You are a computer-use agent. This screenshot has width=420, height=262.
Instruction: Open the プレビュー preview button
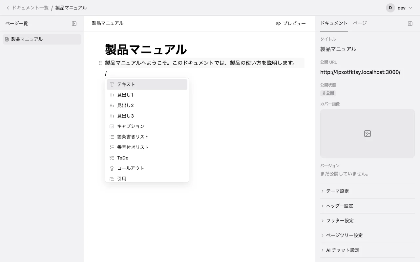291,24
